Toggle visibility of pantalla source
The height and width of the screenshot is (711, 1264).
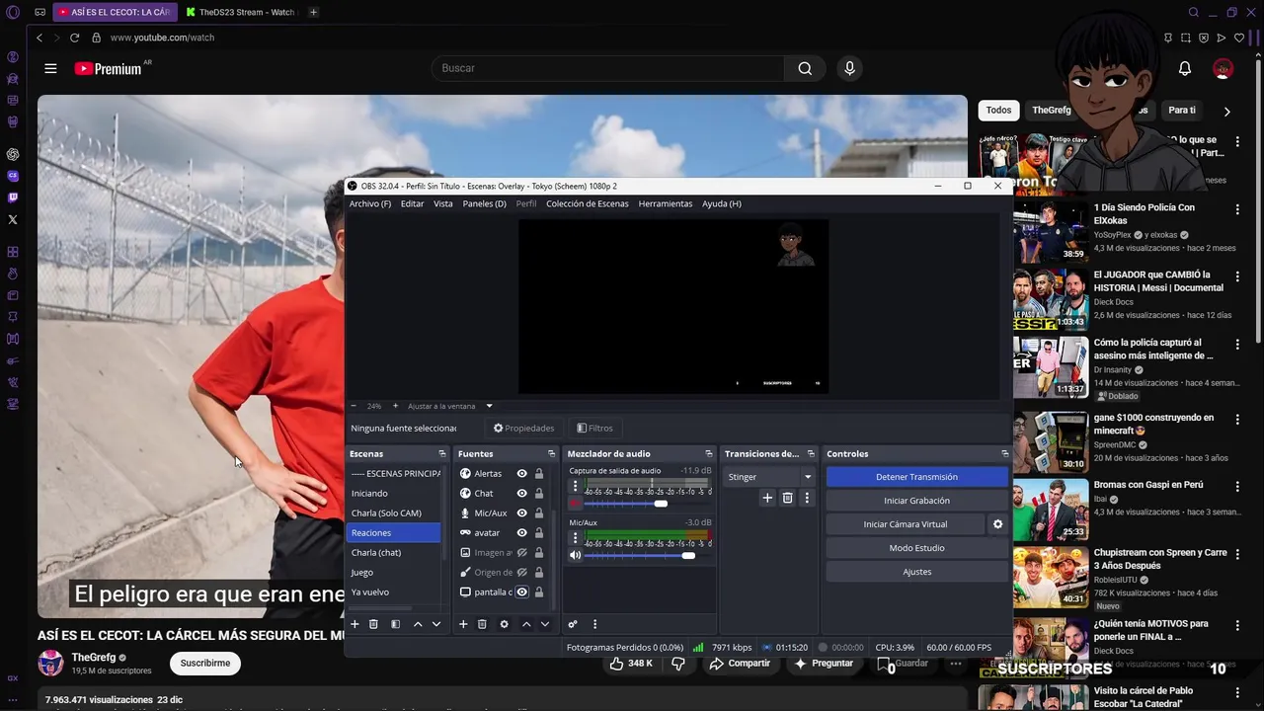pyautogui.click(x=522, y=592)
